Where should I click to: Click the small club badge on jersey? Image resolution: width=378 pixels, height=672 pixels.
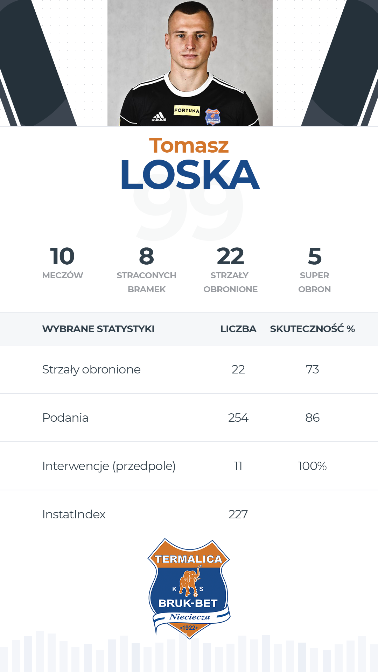(x=212, y=117)
